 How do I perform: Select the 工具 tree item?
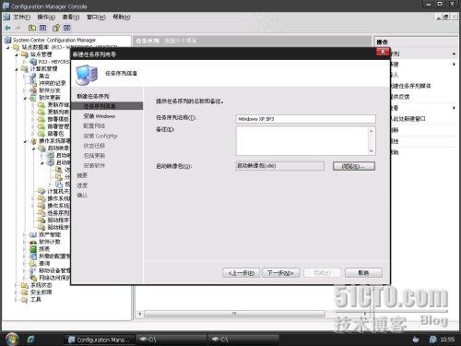36,299
